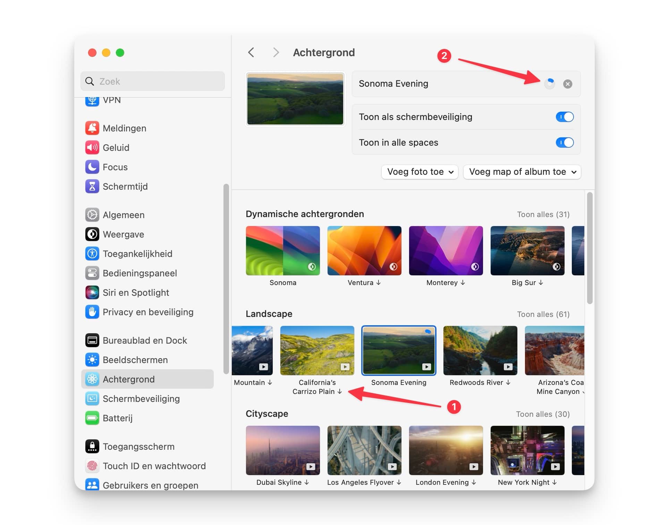Open the Toegangsscherm lock icon
The image size is (669, 525).
[92, 447]
